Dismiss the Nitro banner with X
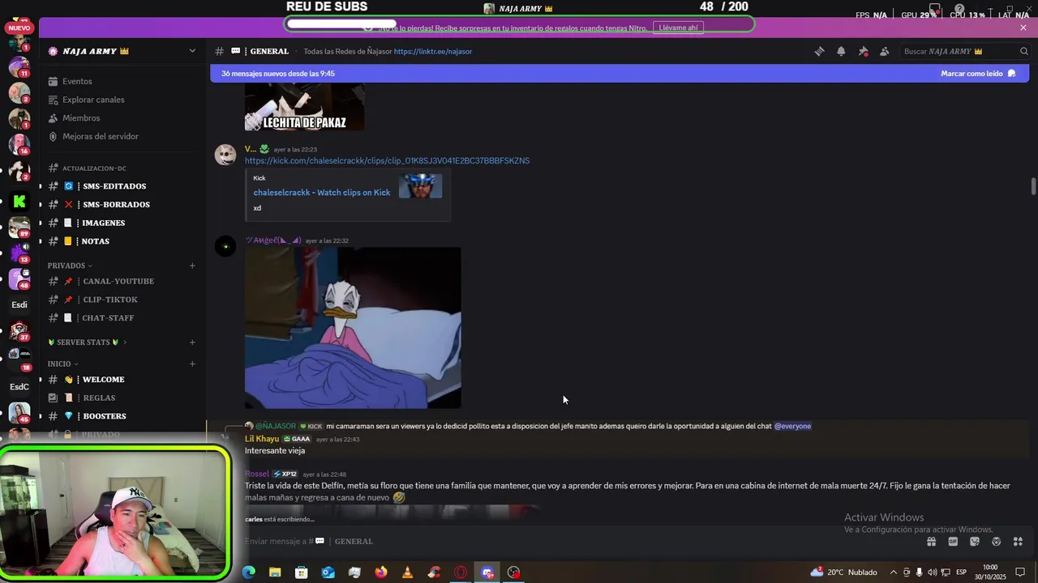This screenshot has height=583, width=1038. coord(1023,28)
